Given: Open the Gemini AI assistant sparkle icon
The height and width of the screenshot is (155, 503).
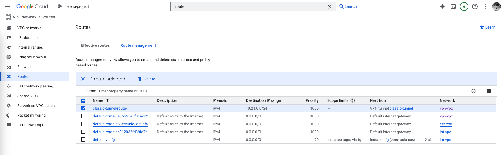Looking at the screenshot, I should (442, 6).
